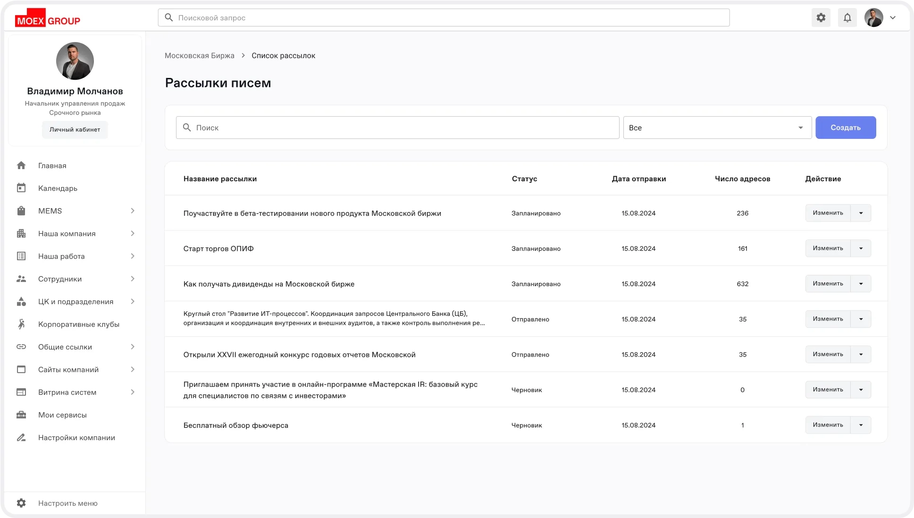Click the Создать button
This screenshot has width=914, height=518.
pyautogui.click(x=845, y=127)
